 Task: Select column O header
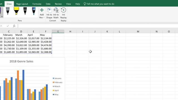tap(169, 31)
